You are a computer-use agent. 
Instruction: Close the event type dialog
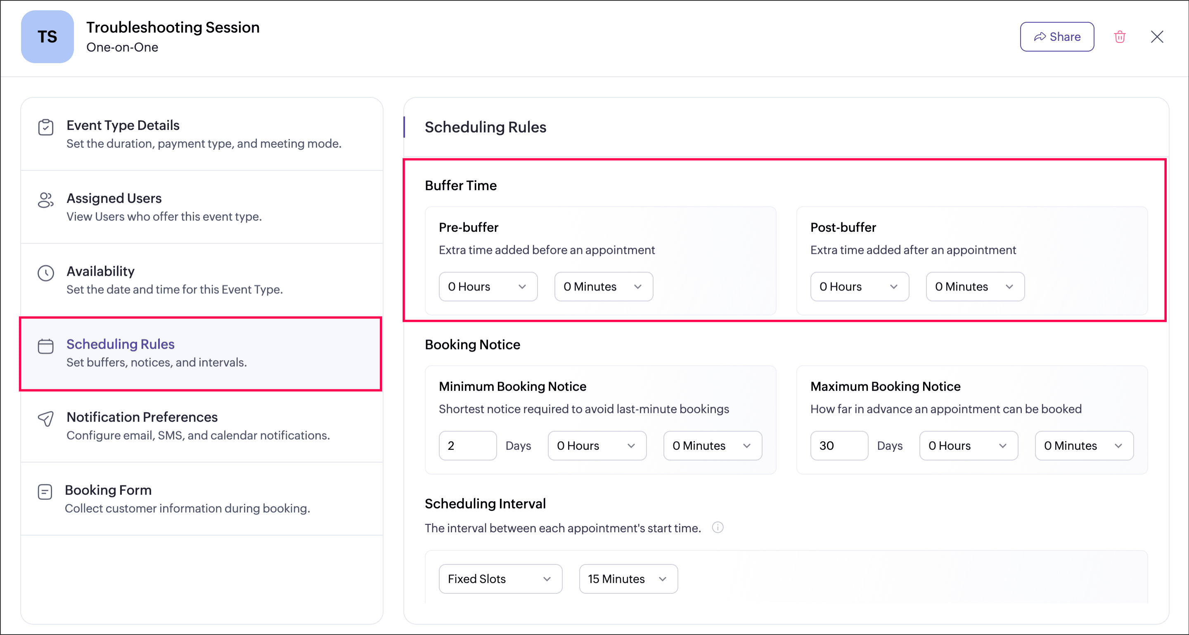1157,37
